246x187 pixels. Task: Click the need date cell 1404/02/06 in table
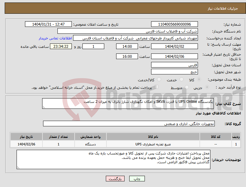(26, 144)
